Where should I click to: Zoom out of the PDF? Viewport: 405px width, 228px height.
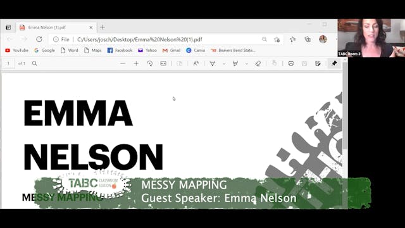click(x=123, y=63)
